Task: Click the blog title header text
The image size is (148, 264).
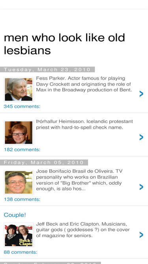Action: 64,44
